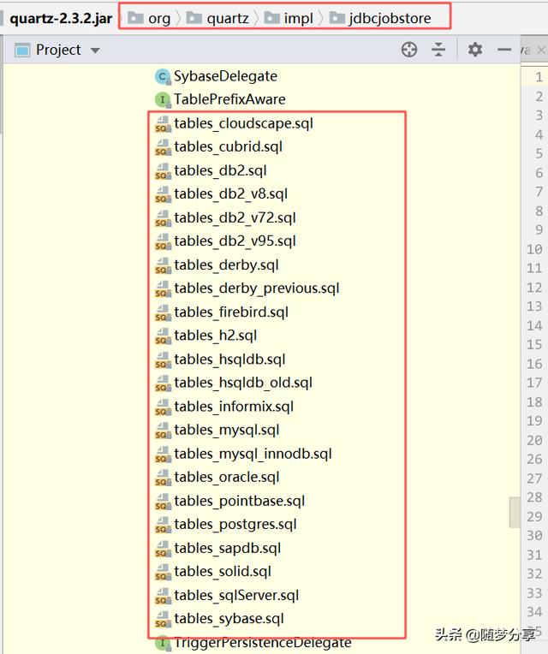
Task: Click SQL icon of tables_postgres.sql
Action: [163, 524]
